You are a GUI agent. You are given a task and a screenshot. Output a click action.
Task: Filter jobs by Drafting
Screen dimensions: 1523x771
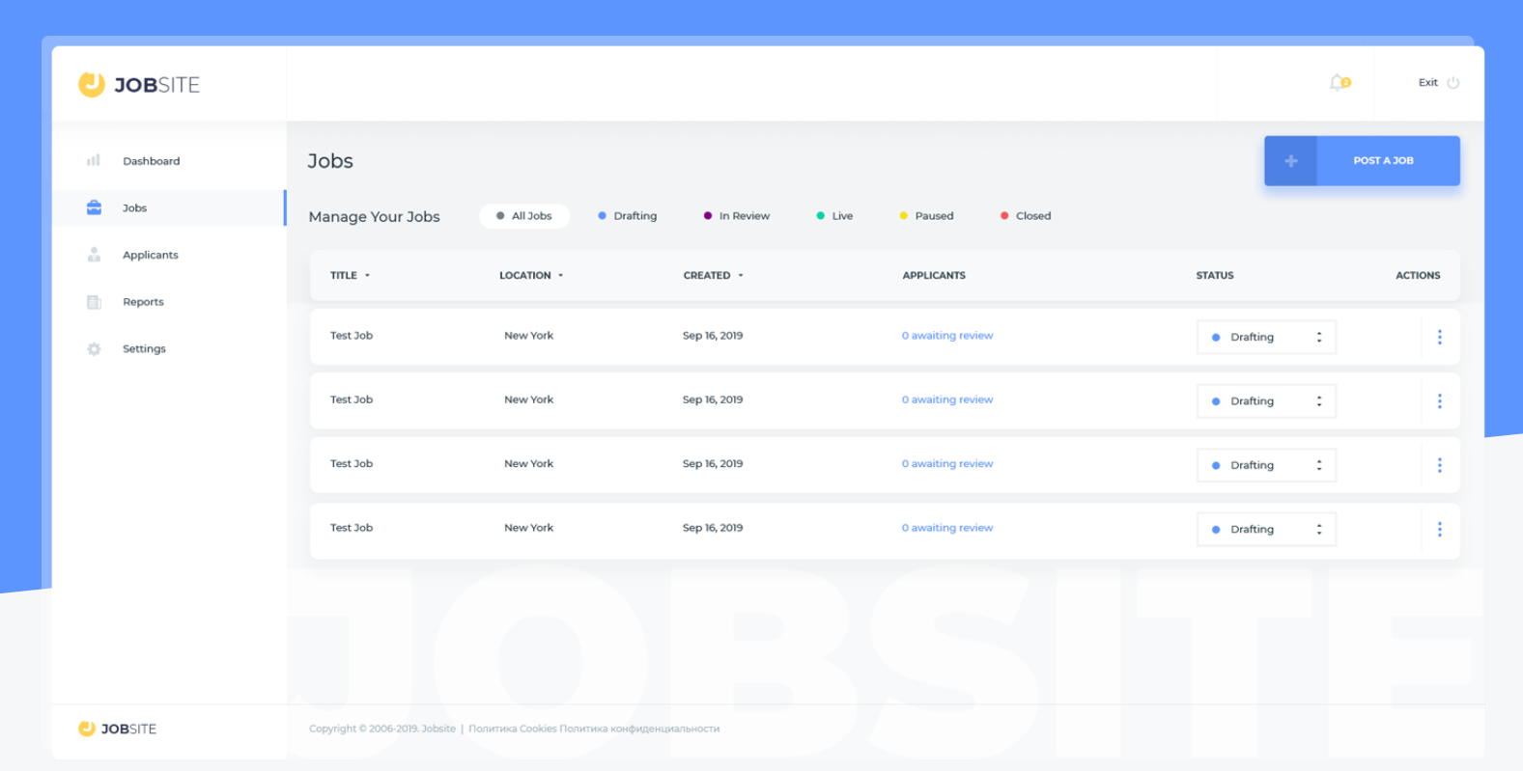628,216
